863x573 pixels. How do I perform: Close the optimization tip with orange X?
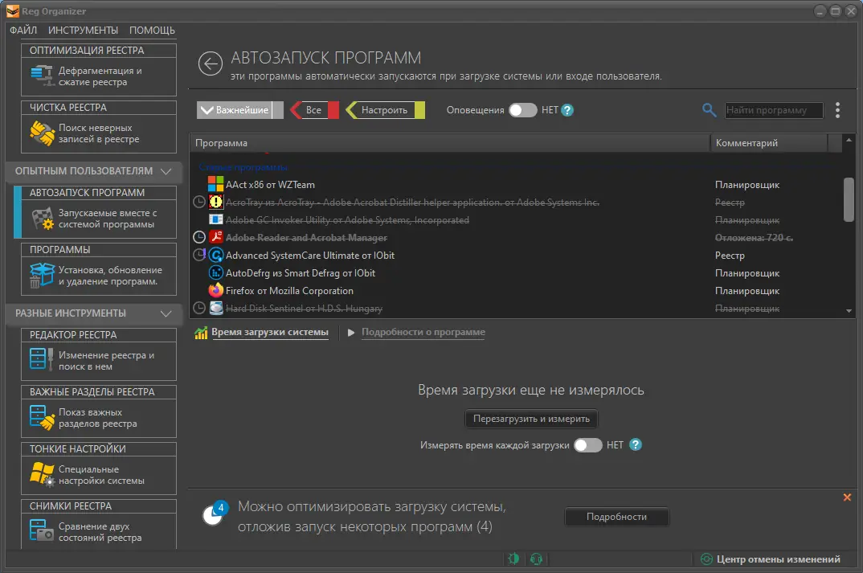tap(847, 497)
